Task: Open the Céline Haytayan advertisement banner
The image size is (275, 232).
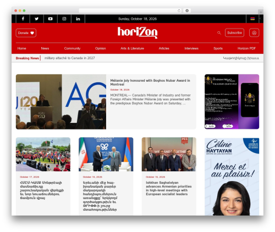Action: tap(232, 177)
